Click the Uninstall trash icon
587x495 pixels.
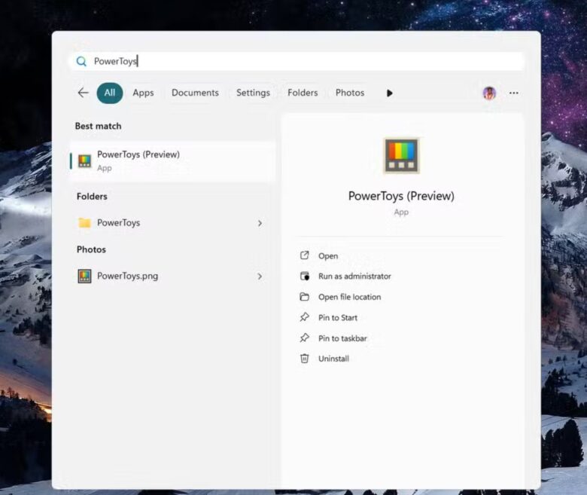tap(305, 359)
